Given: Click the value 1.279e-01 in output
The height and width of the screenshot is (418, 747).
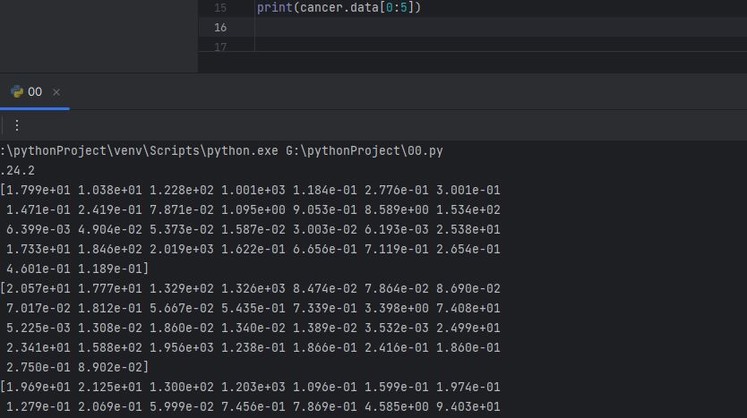Looking at the screenshot, I should 39,407.
